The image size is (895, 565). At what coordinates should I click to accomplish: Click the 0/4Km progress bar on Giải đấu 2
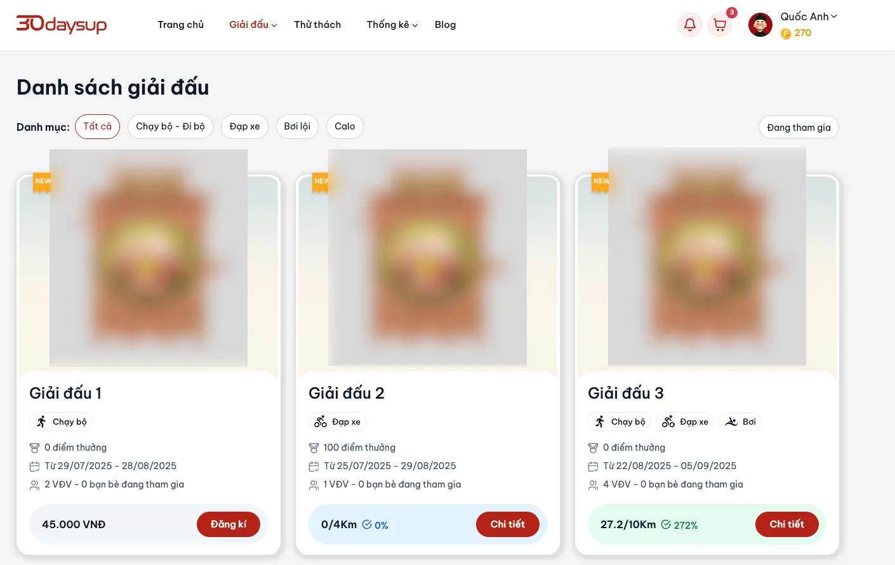click(428, 524)
